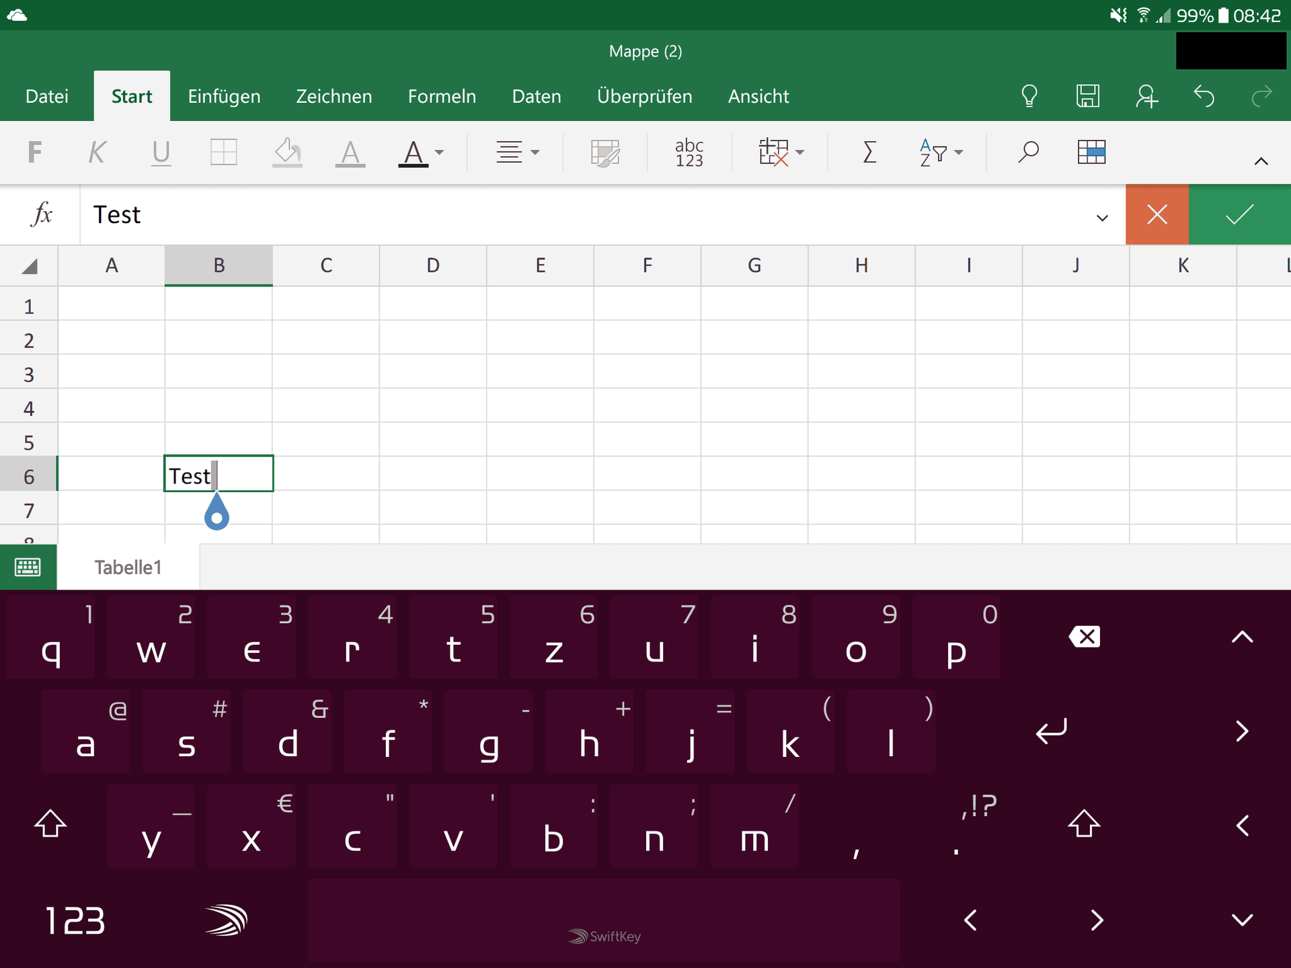
Task: Switch to the Überprüfen tab
Action: pyautogui.click(x=644, y=96)
